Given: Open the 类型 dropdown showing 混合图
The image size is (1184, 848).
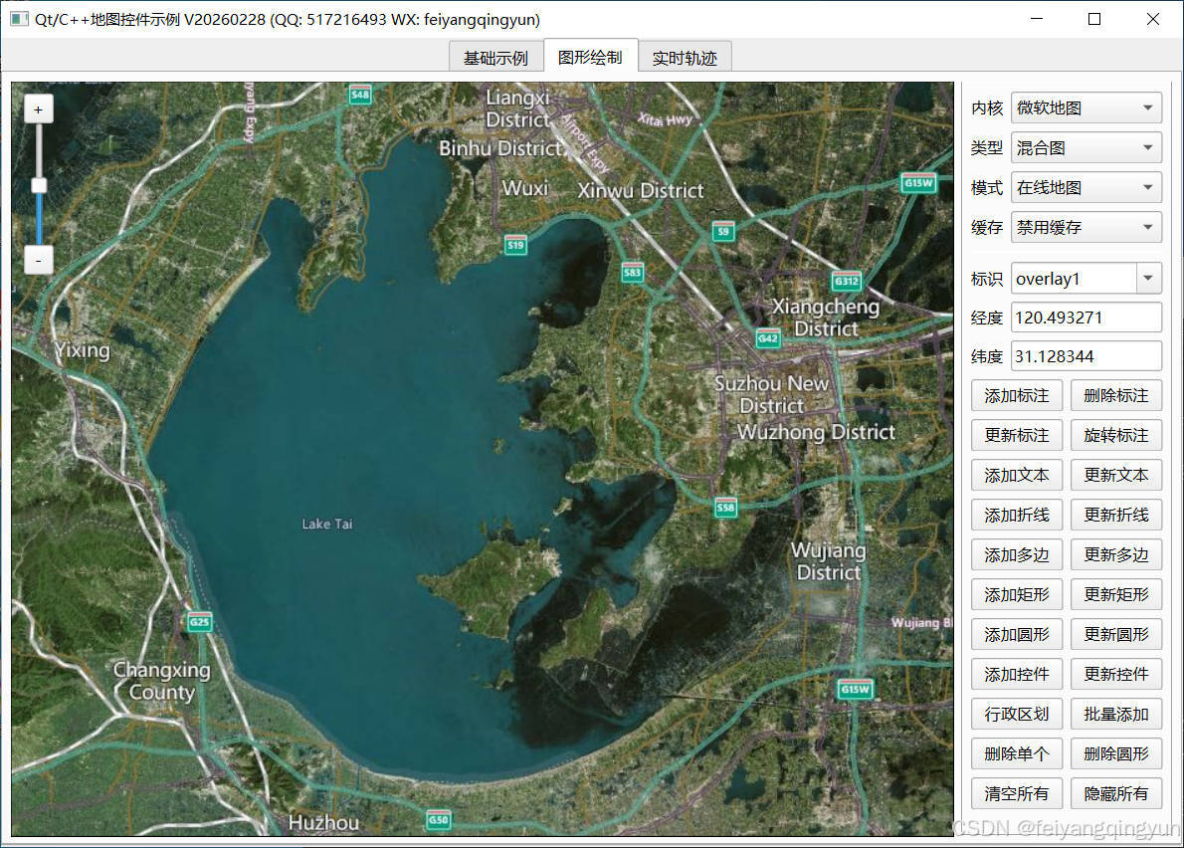Looking at the screenshot, I should click(1085, 148).
